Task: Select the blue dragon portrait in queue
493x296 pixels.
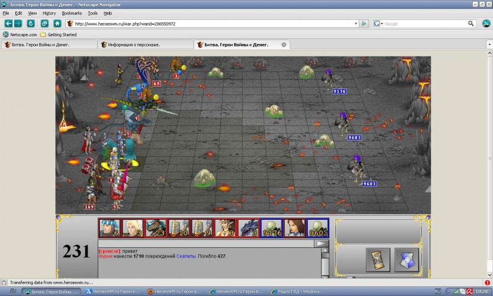Action: [248, 227]
